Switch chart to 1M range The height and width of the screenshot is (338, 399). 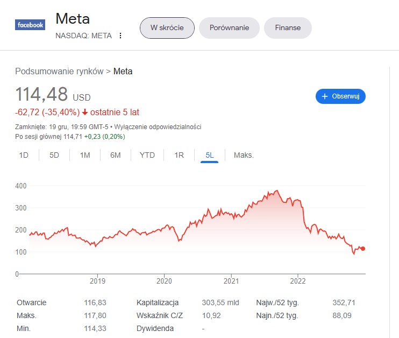click(x=85, y=155)
